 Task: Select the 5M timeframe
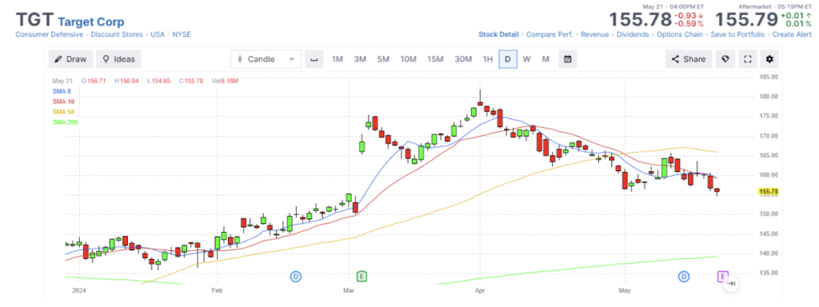[383, 59]
